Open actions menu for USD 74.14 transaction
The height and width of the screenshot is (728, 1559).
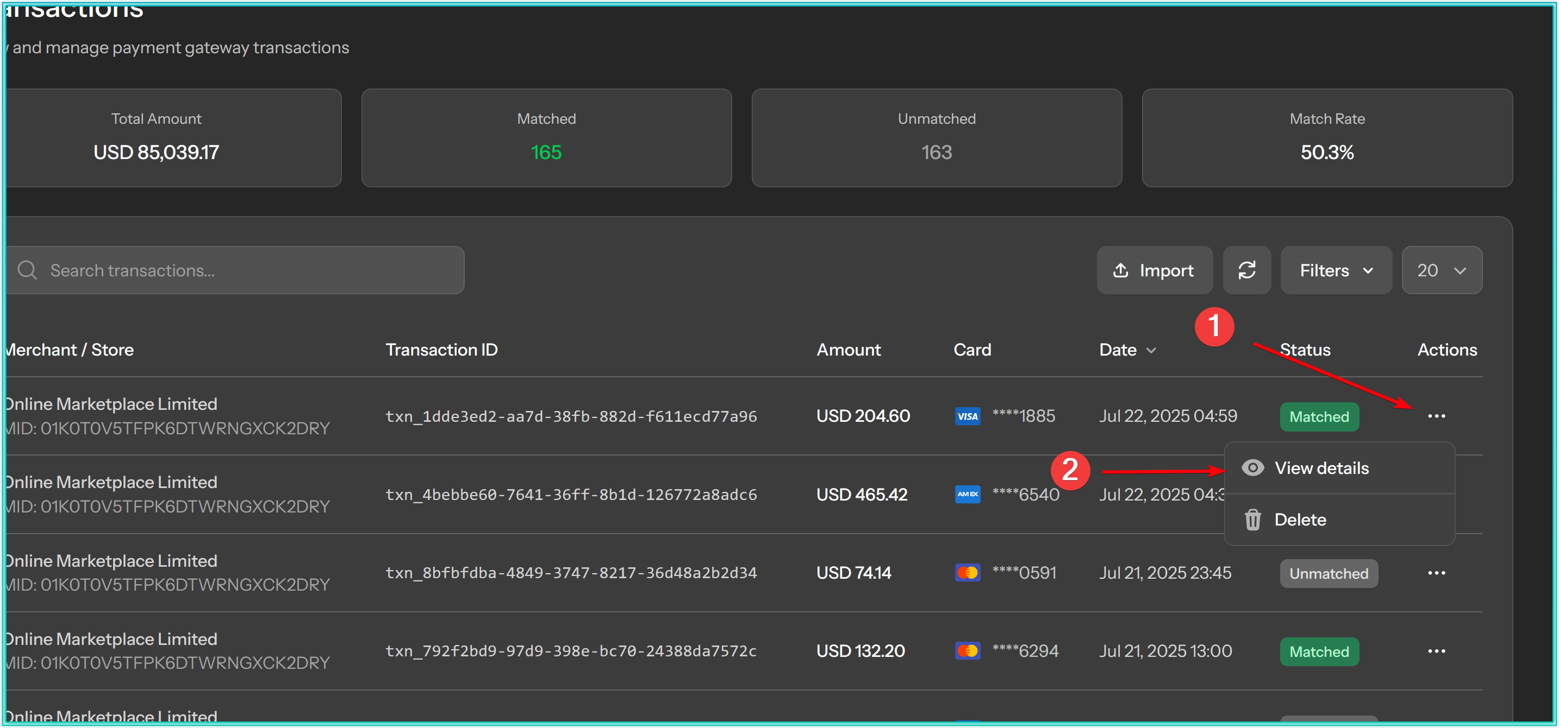pyautogui.click(x=1436, y=573)
